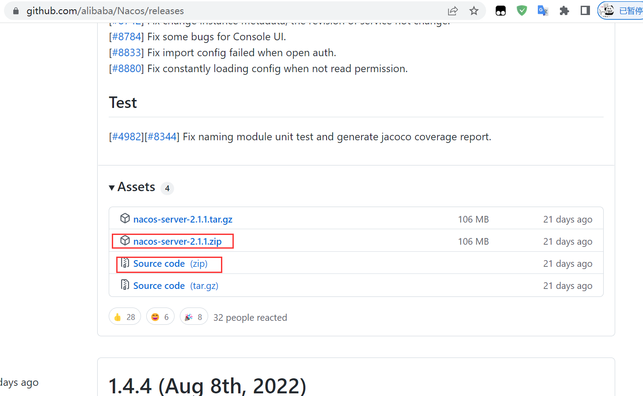Viewport: 643px width, 396px height.
Task: Click the text 'Fix import config failed when open auth.'
Action: (242, 53)
